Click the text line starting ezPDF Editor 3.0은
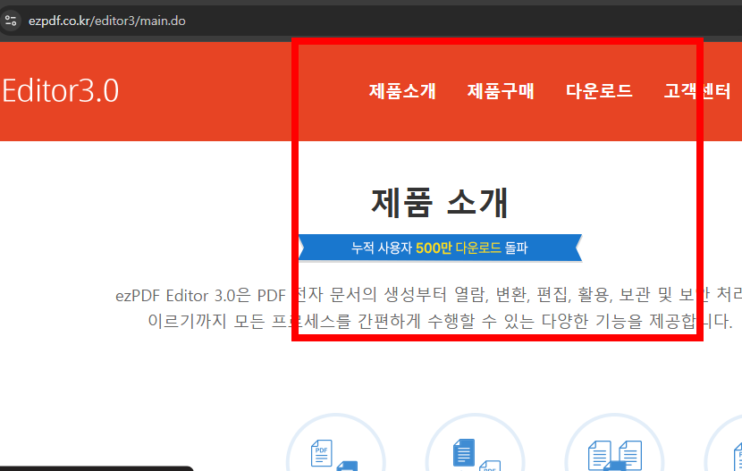Image resolution: width=742 pixels, height=471 pixels. [428, 295]
